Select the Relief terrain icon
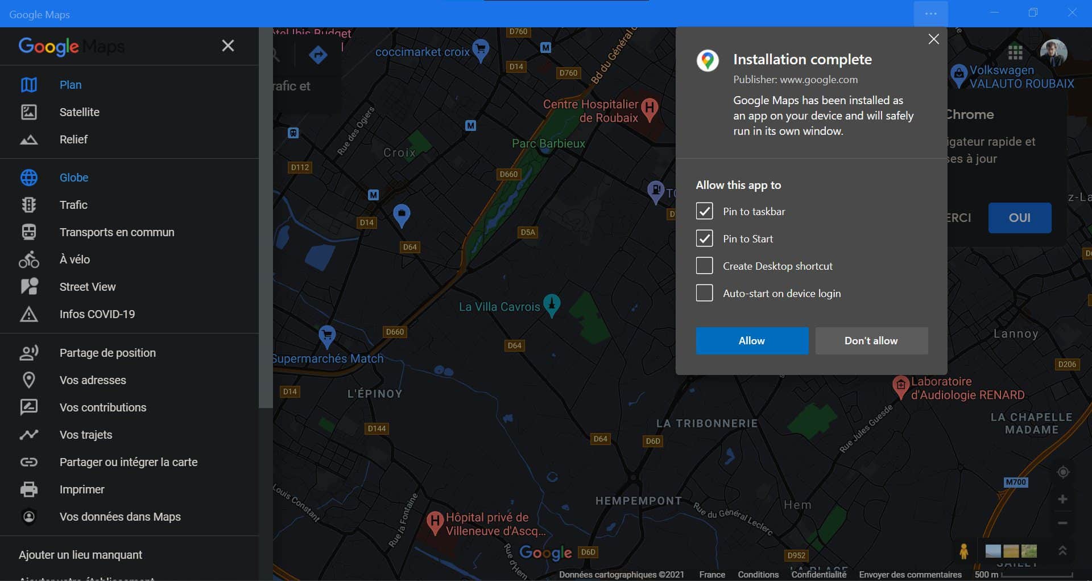This screenshot has height=581, width=1092. (x=29, y=139)
